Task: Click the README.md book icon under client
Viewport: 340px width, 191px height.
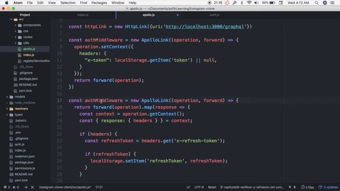Action: 15,85
